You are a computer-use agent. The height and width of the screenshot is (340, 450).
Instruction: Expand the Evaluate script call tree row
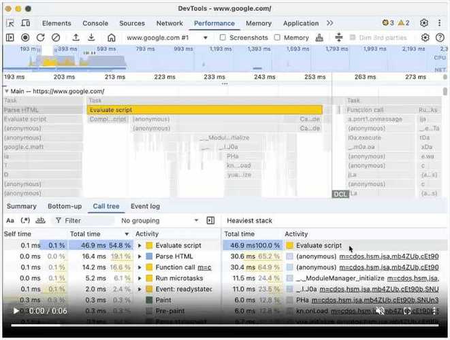point(140,245)
